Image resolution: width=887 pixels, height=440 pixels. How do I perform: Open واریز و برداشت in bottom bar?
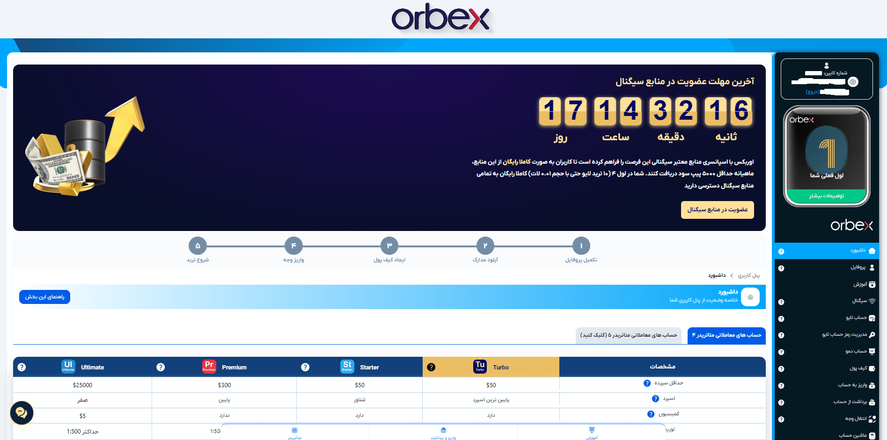[443, 433]
